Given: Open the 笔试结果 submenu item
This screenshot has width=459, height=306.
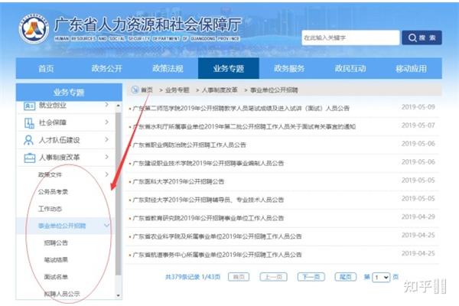Looking at the screenshot, I should pyautogui.click(x=56, y=260).
